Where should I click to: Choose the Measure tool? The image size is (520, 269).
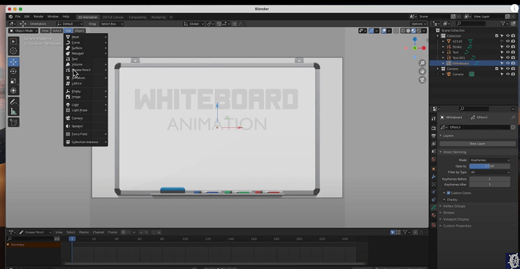click(13, 111)
